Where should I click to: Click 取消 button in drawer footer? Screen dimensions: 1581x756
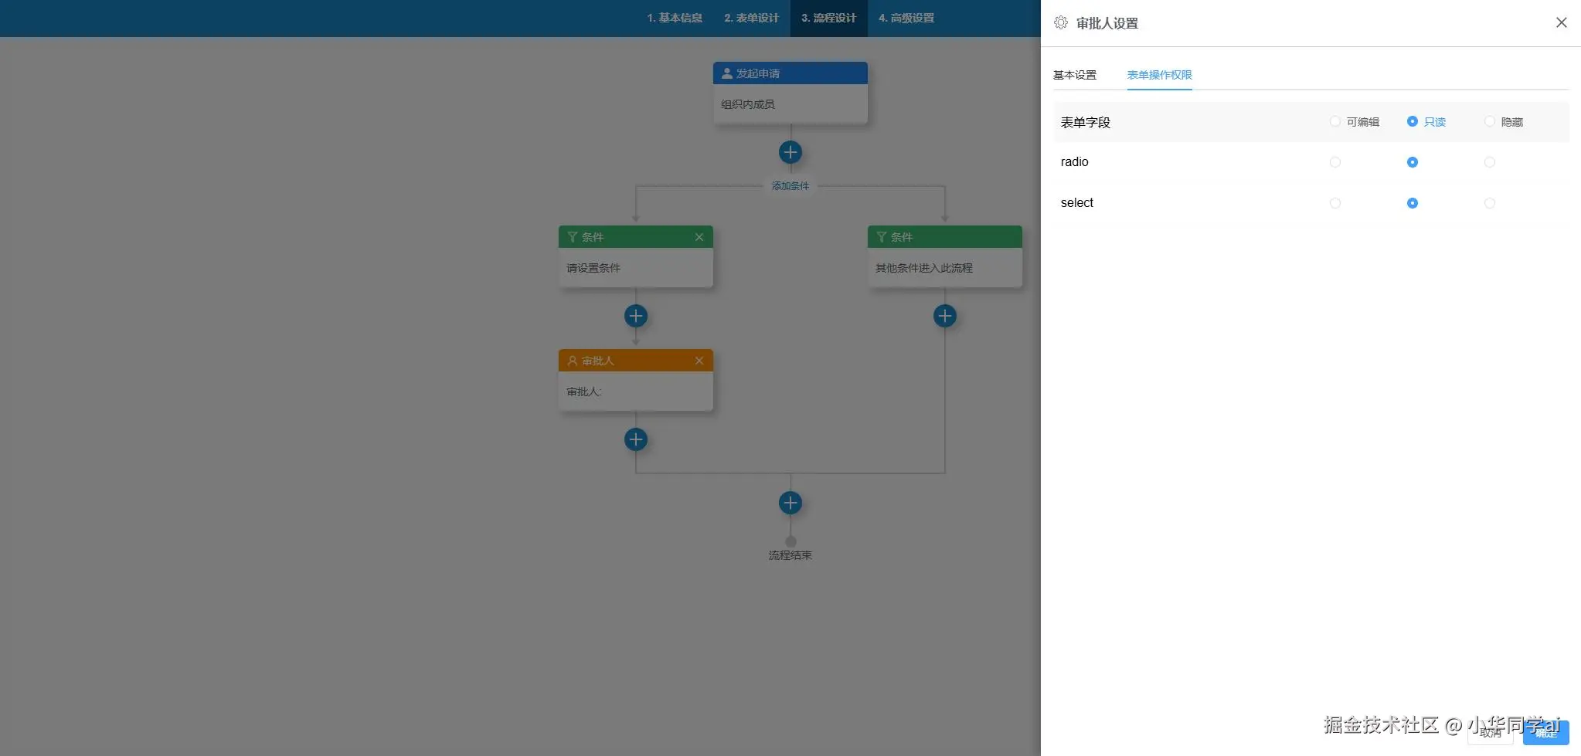click(1490, 734)
